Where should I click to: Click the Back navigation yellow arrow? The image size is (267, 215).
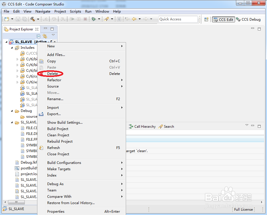[x=134, y=19]
